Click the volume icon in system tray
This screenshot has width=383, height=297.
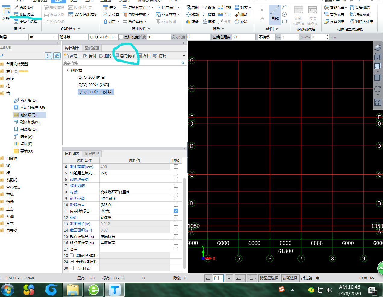click(x=329, y=290)
